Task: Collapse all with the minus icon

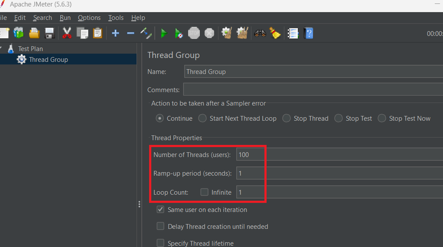Action: 130,33
